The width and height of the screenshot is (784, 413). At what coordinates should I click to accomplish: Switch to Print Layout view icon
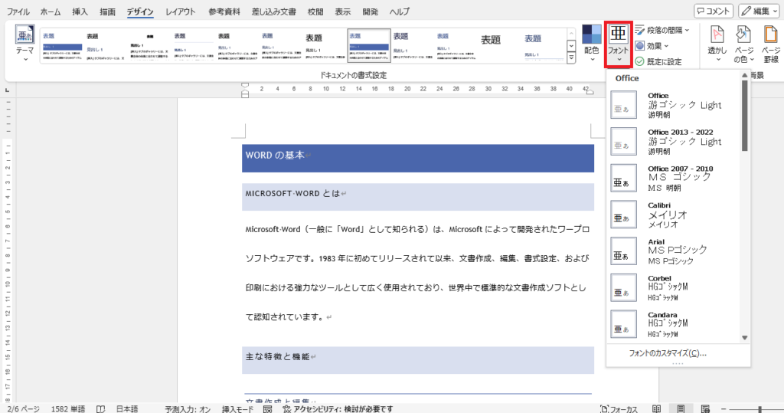(681, 408)
